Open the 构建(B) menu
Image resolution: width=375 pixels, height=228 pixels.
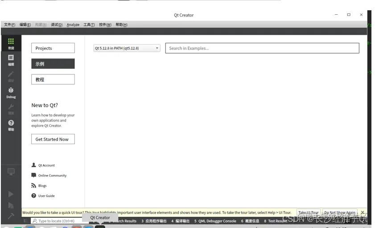41,25
